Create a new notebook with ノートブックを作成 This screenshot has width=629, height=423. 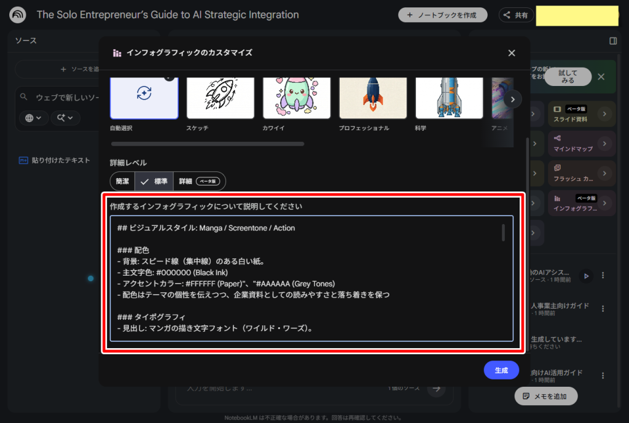(x=442, y=15)
